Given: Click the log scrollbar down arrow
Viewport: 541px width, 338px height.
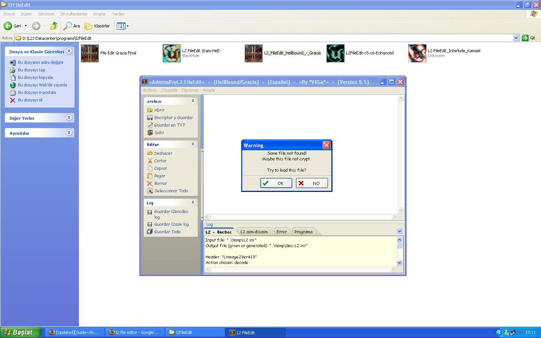Looking at the screenshot, I should click(399, 263).
